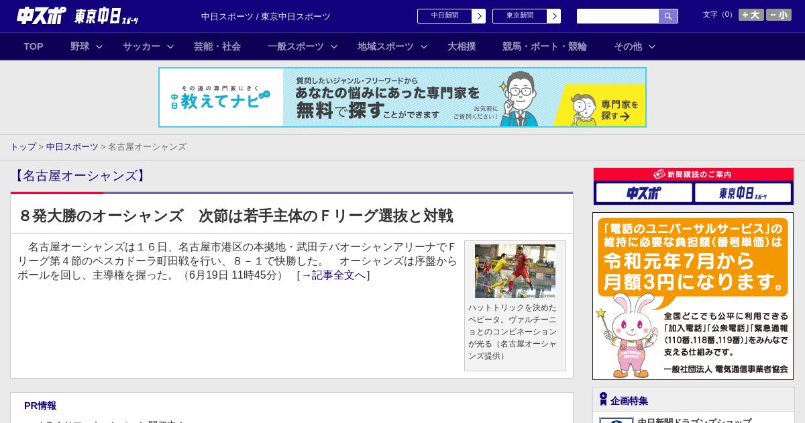Open the futsal match photo thumbnail
The height and width of the screenshot is (423, 805).
515,271
